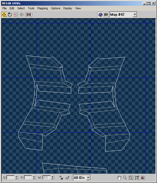Open the Display menu
The width and height of the screenshot is (157, 183).
pos(68,8)
